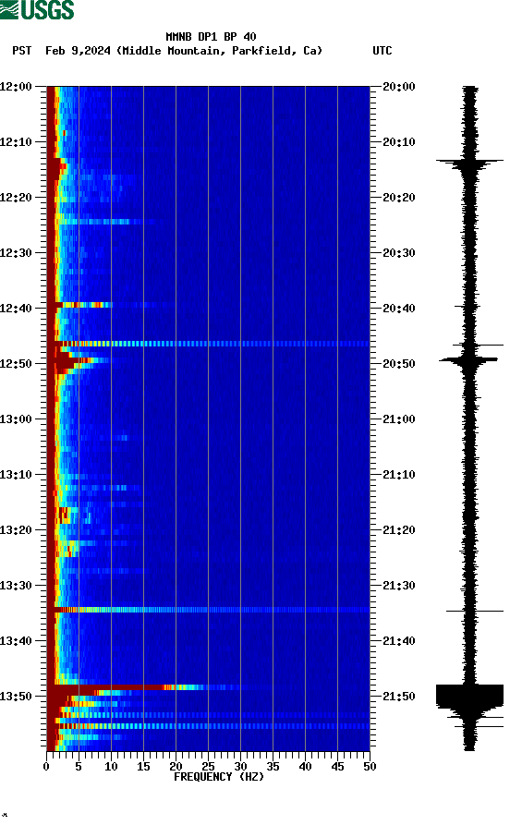The image size is (510, 825).
Task: Click the 20 Hz frequency axis label
Action: click(176, 767)
